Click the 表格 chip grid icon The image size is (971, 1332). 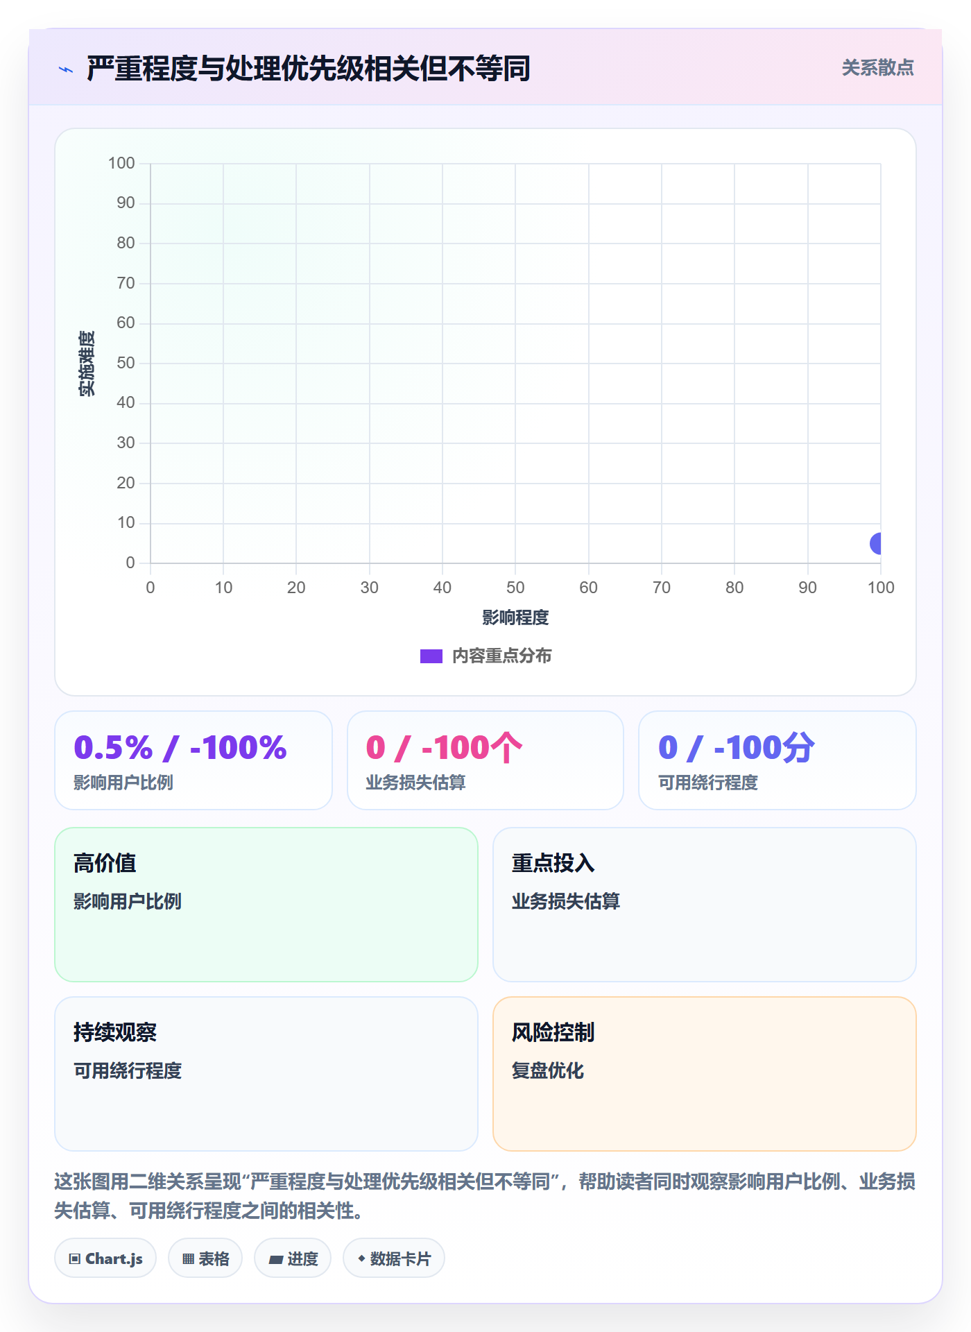188,1258
